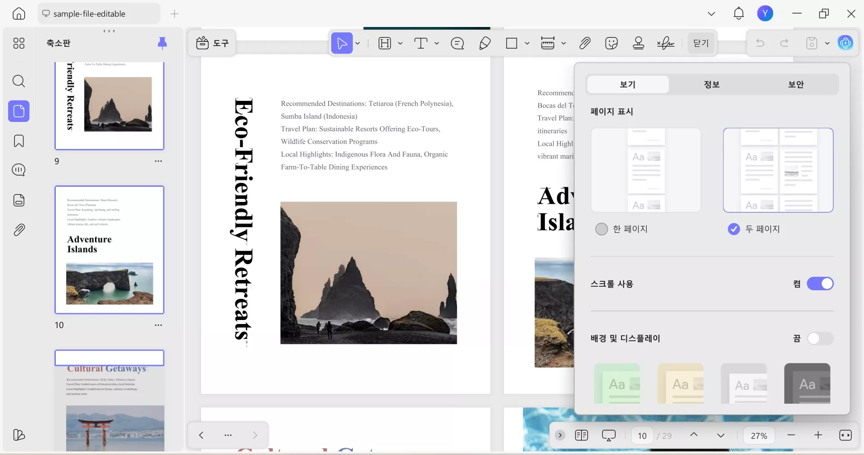The width and height of the screenshot is (864, 455).
Task: Click the signature tool icon
Action: [665, 43]
